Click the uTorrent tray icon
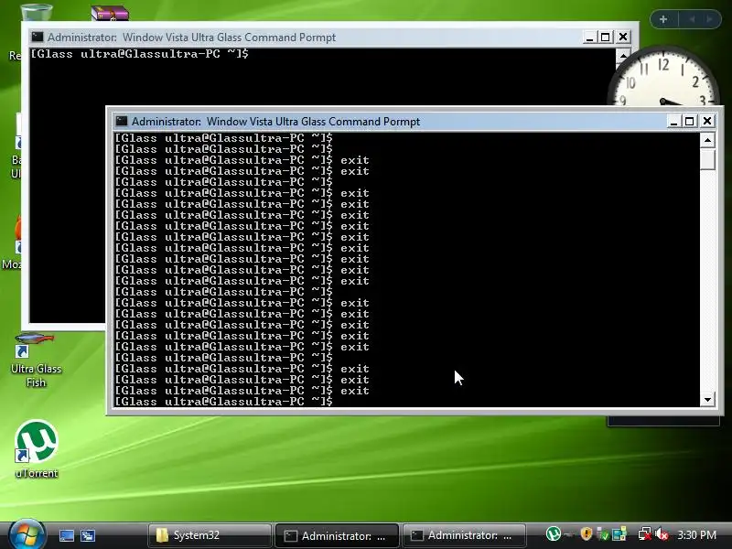This screenshot has height=549, width=732. [554, 533]
